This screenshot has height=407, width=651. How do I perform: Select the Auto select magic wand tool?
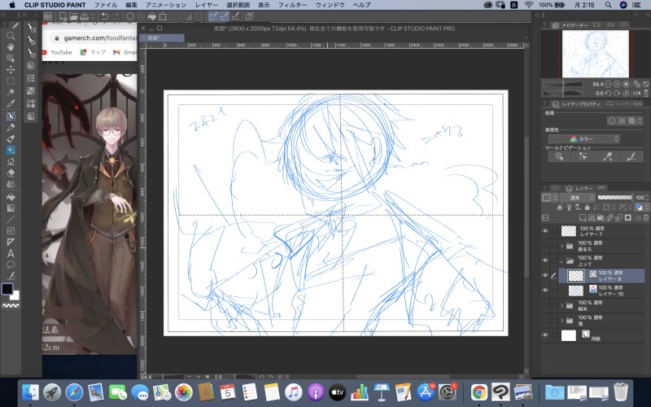[x=11, y=92]
